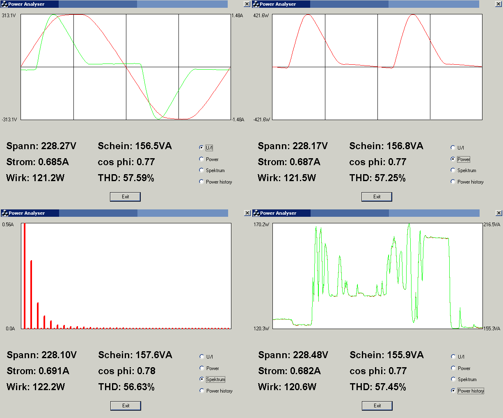
Task: Click the 'THD: 57.25%' reading
Action: tap(377, 178)
